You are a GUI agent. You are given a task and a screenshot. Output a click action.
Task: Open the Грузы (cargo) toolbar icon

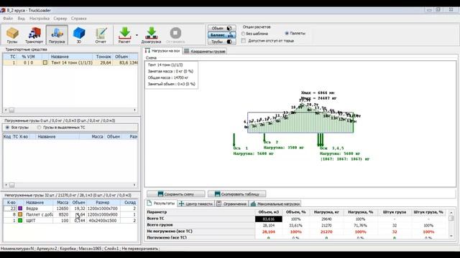click(12, 35)
